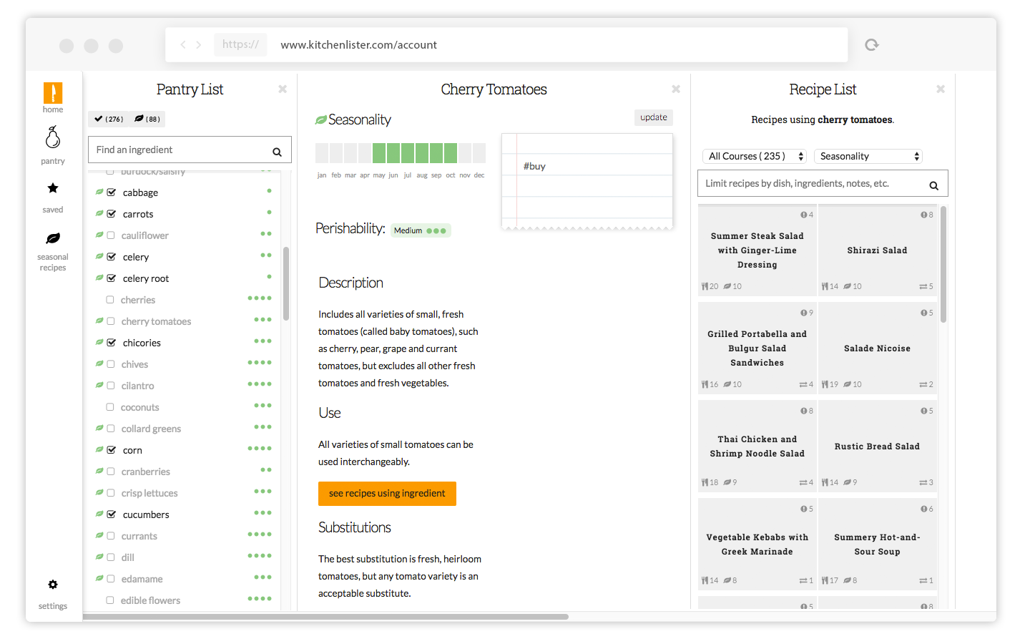Click info icon on Vegetable Kebabs card
The image size is (1030, 644).
pos(803,509)
